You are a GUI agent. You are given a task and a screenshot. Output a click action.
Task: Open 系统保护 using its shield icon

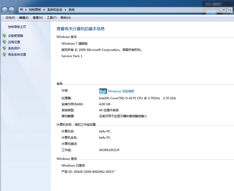coord(5,48)
